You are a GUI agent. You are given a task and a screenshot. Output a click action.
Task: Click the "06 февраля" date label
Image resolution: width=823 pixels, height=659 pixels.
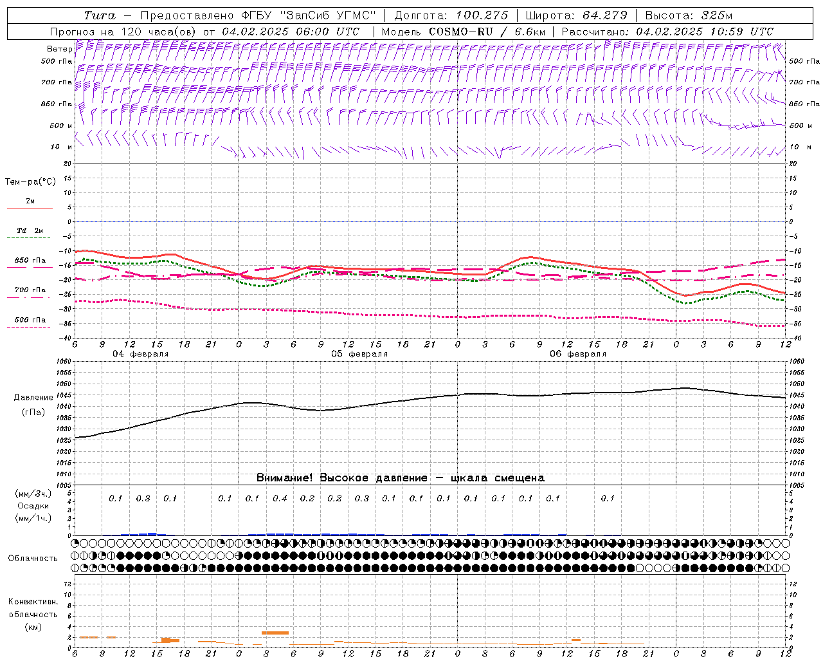point(578,354)
